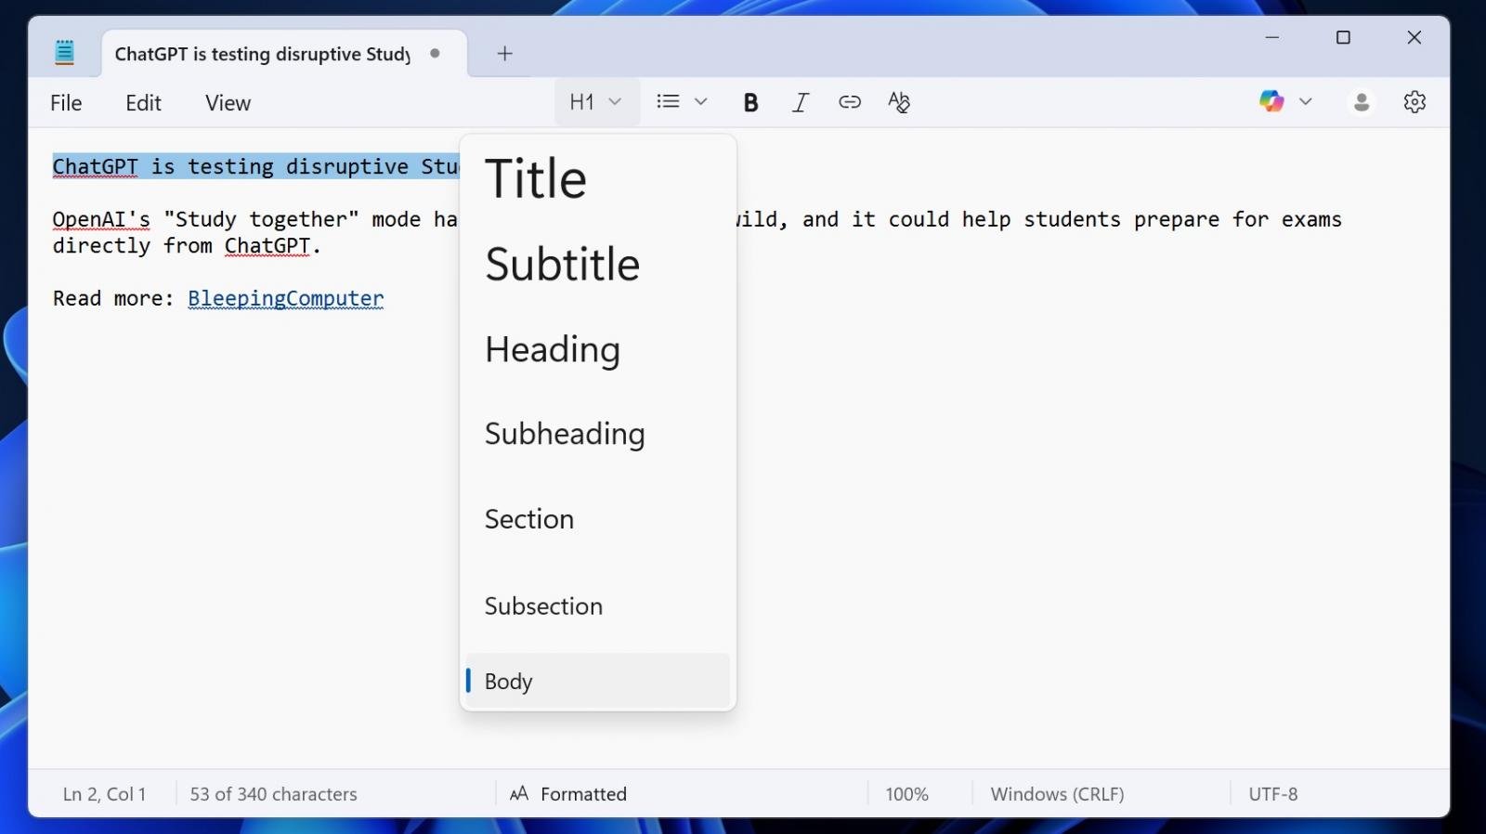The width and height of the screenshot is (1486, 834).
Task: Open the account profile icon
Action: point(1362,102)
